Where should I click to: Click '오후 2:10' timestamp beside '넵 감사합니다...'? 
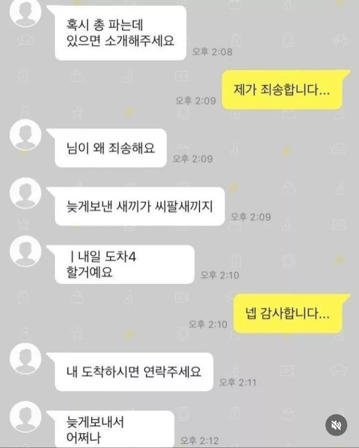208,324
